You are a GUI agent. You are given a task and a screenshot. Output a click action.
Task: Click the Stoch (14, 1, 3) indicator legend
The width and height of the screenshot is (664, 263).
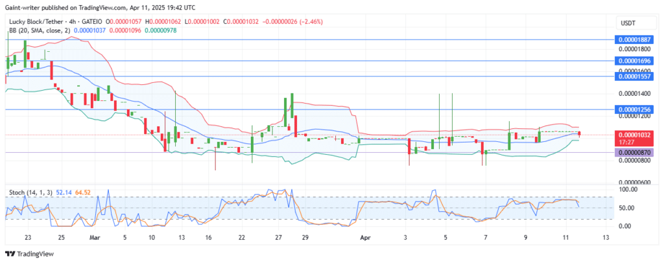click(x=30, y=192)
